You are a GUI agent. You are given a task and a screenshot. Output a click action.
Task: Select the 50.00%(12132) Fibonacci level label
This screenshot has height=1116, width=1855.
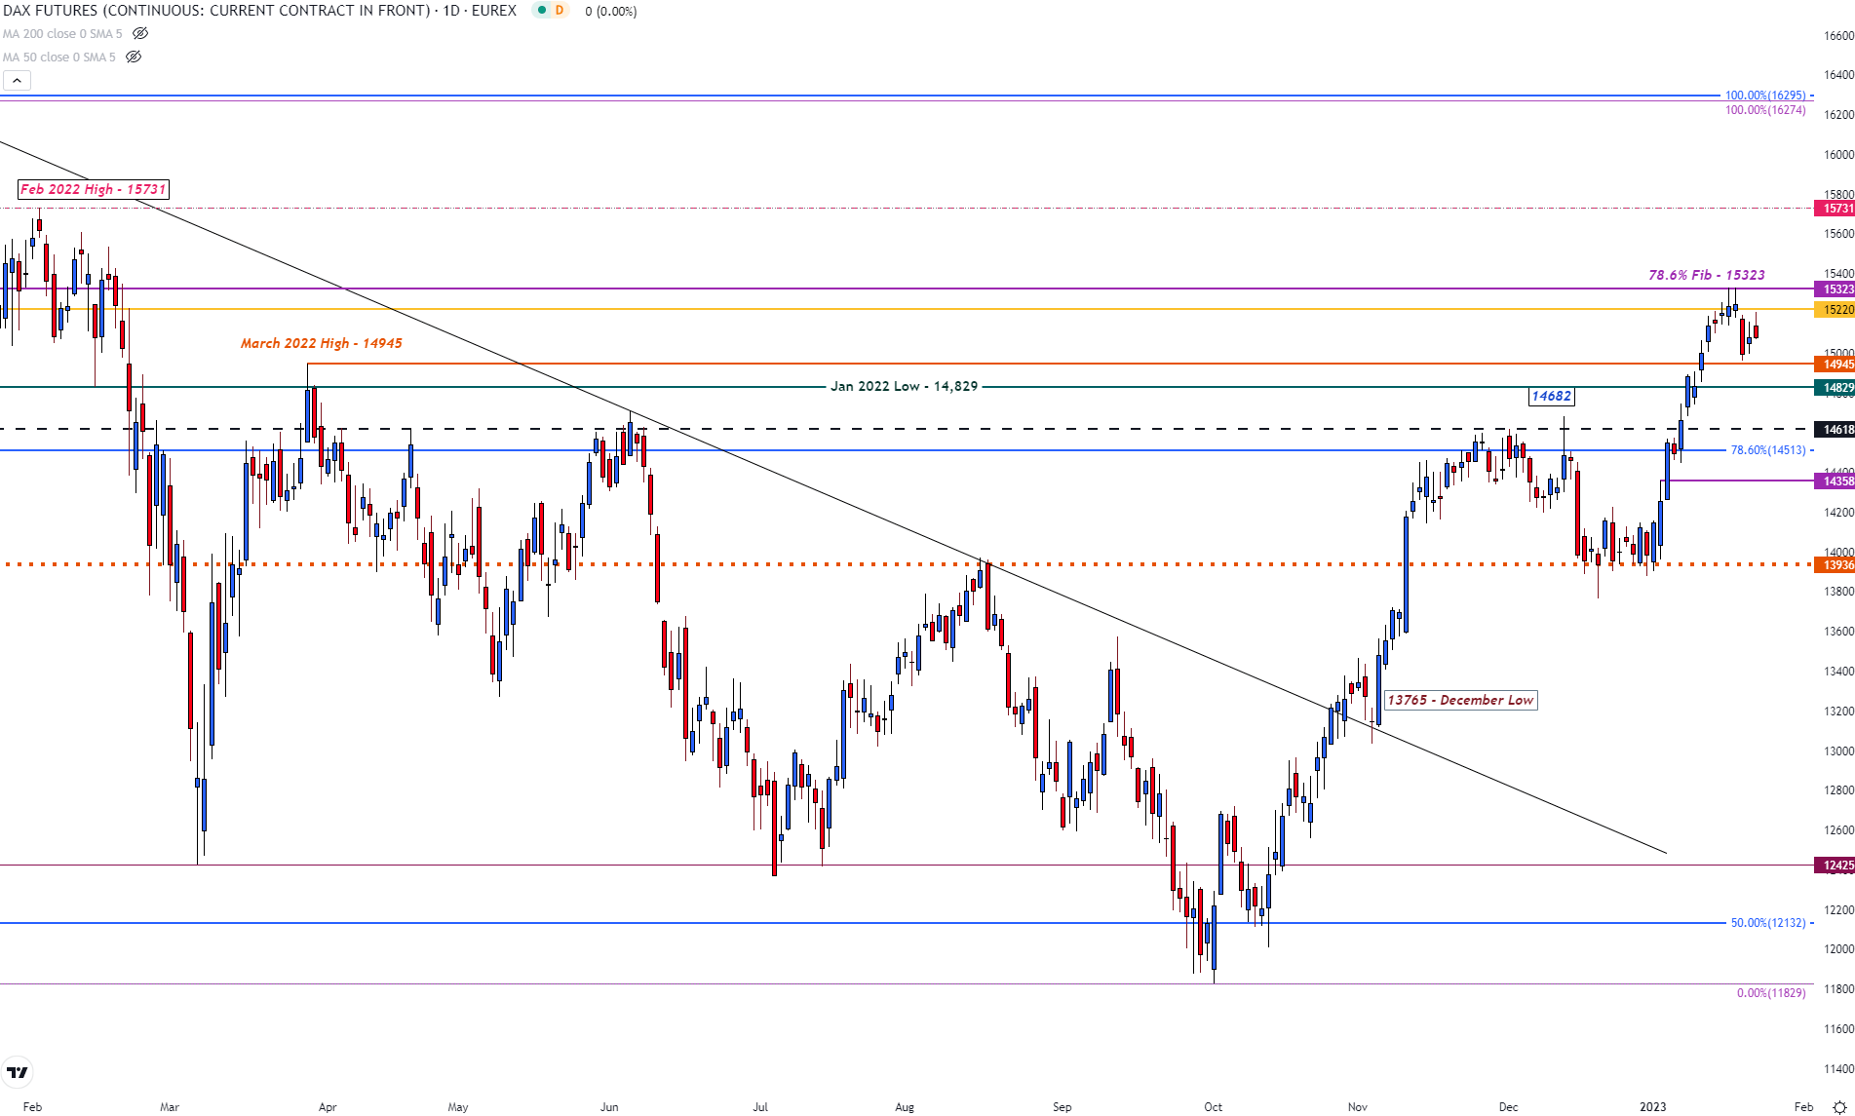click(1767, 923)
